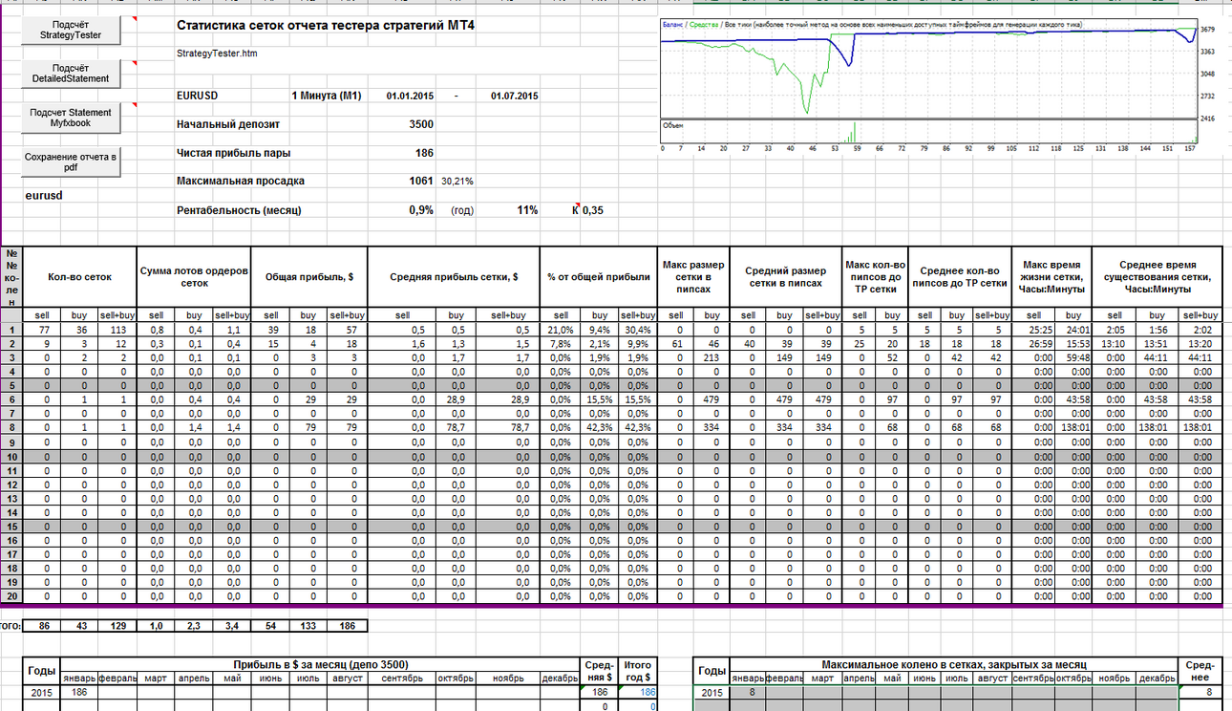The width and height of the screenshot is (1232, 711).
Task: Click the Подсчёт StrategyTester button
Action: point(72,30)
